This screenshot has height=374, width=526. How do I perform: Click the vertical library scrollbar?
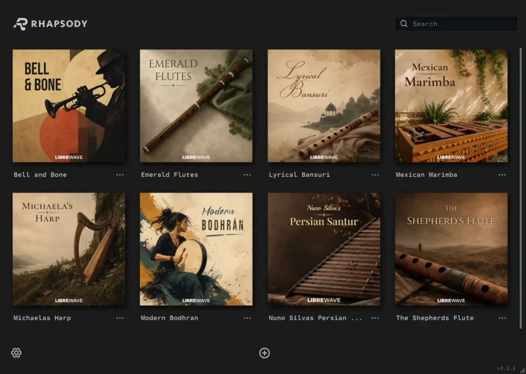pyautogui.click(x=521, y=188)
